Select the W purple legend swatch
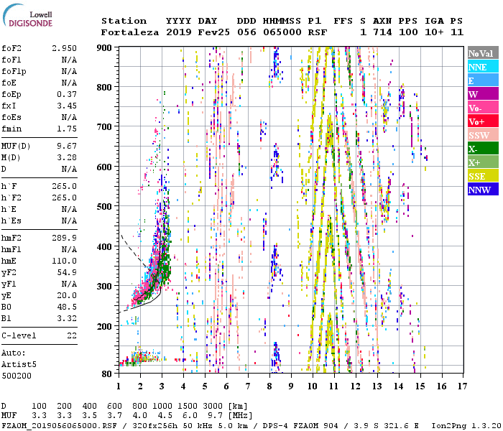Screen dimensions: 503x431 tap(483, 94)
